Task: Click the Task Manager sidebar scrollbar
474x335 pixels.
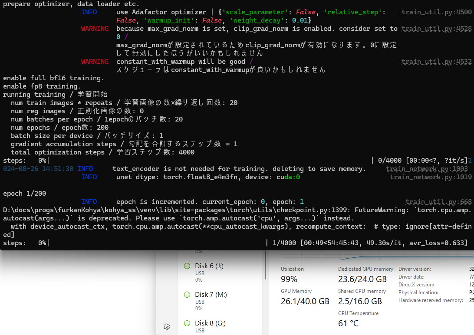Action: click(265, 265)
